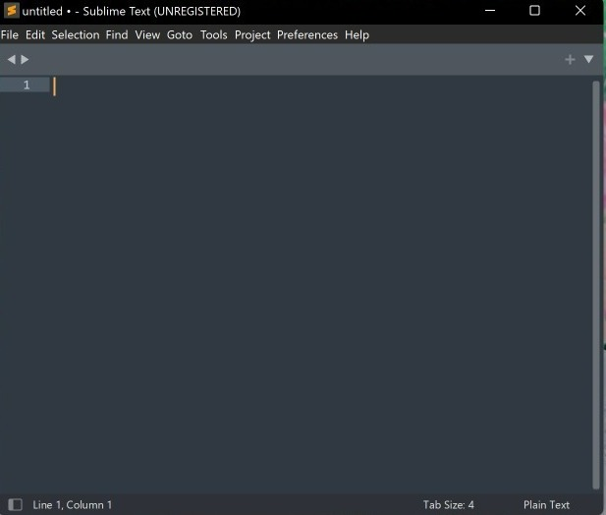The width and height of the screenshot is (606, 515).
Task: Go to next tab with right arrow
Action: coord(25,60)
